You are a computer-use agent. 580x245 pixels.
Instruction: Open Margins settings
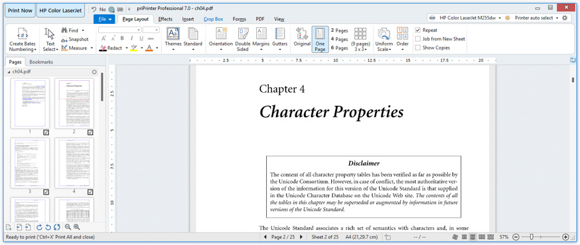pyautogui.click(x=261, y=40)
